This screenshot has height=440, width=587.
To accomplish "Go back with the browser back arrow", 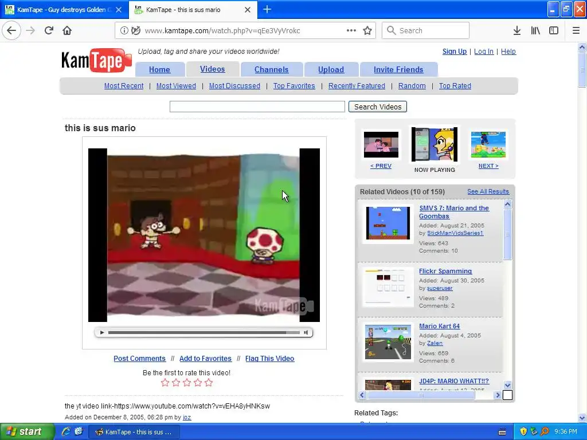I will tap(11, 30).
